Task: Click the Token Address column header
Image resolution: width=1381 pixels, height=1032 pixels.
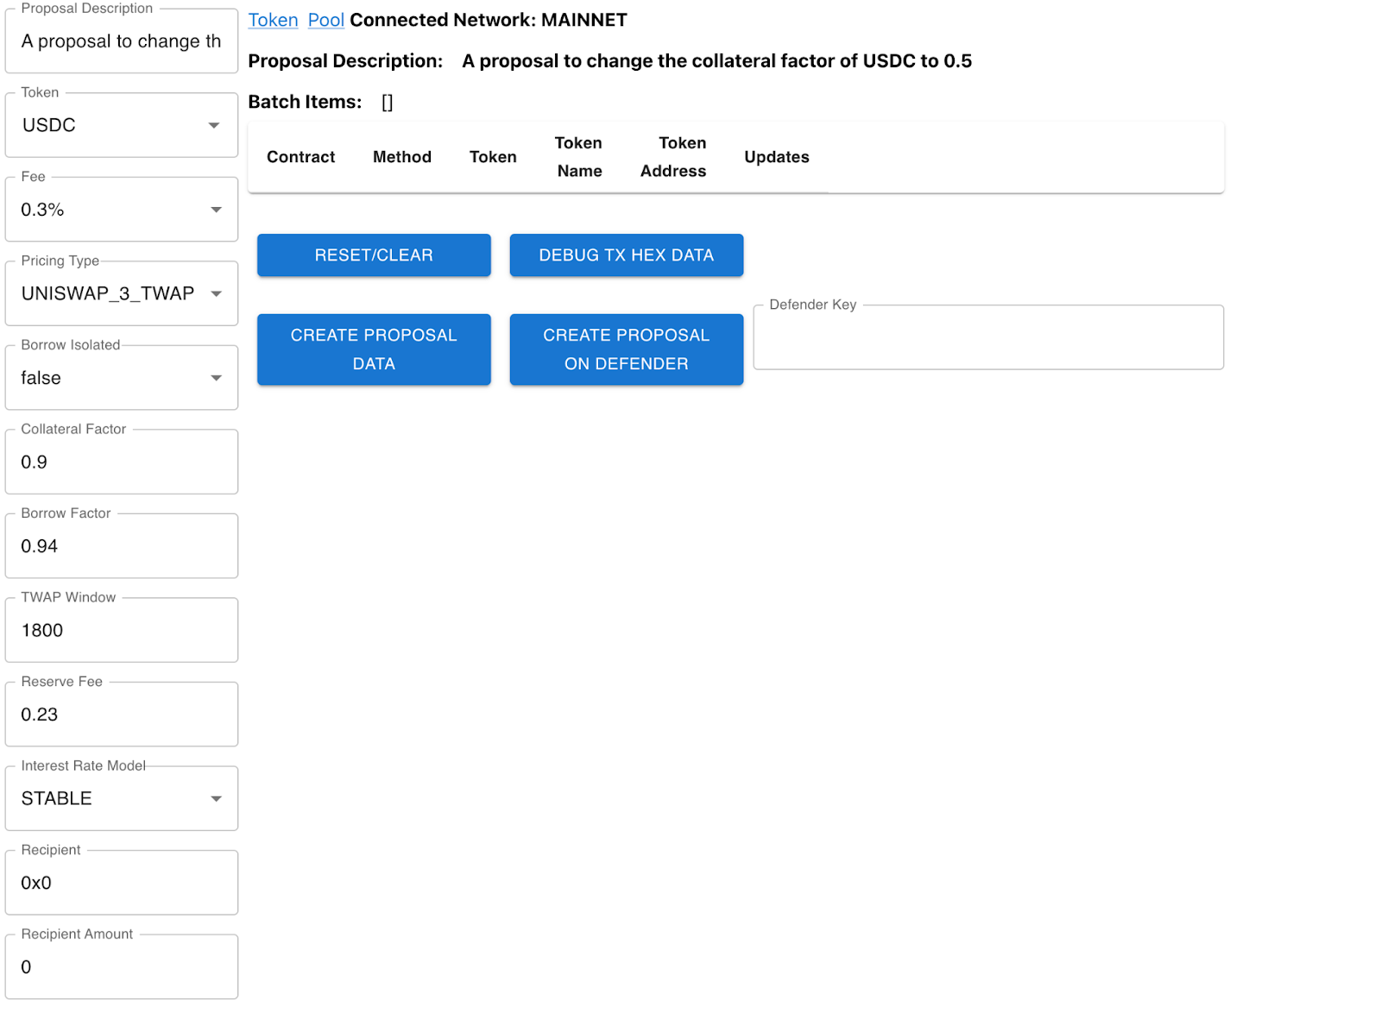Action: (x=673, y=157)
